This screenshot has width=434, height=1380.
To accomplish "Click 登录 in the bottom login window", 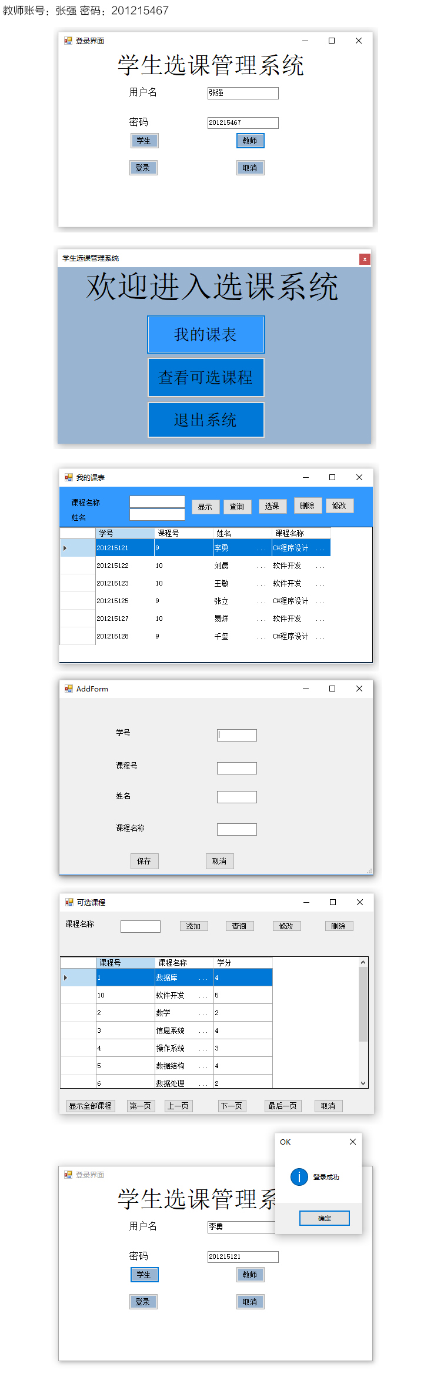I will click(x=143, y=1302).
